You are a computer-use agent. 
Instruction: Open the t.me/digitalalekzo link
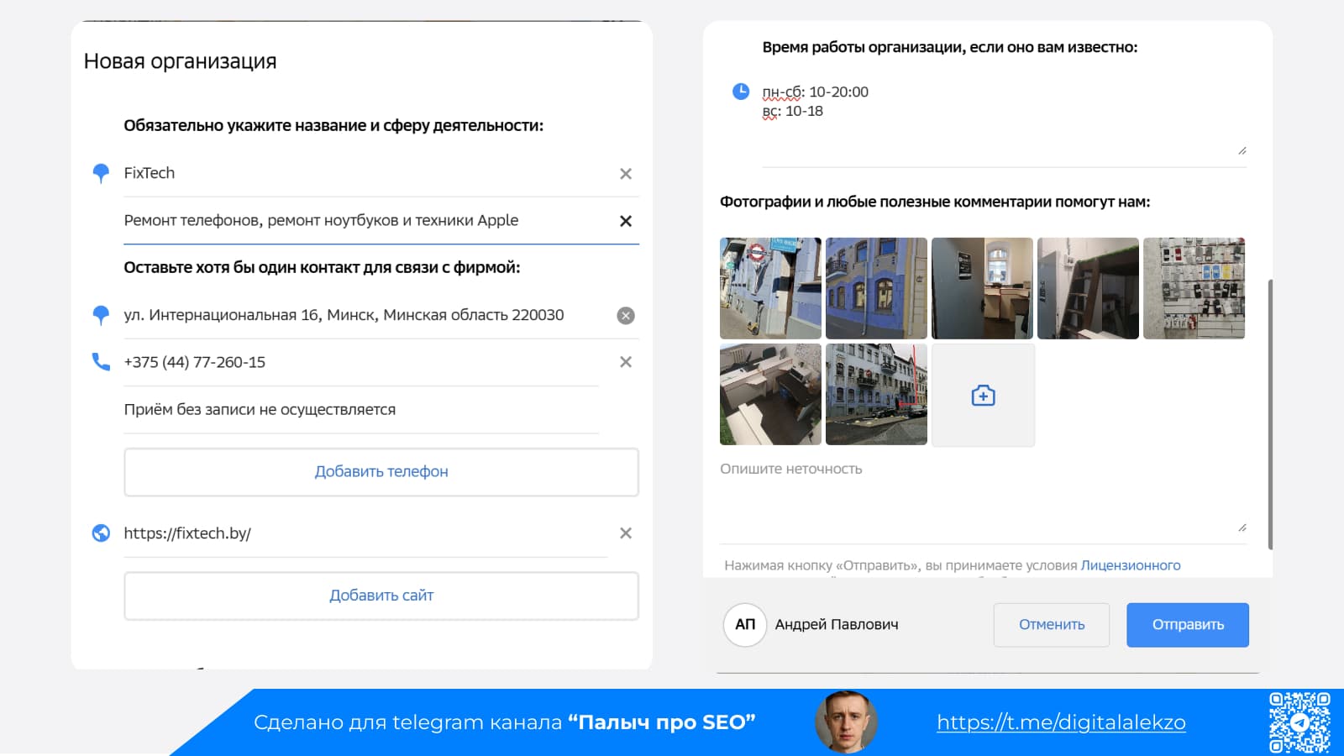coord(1061,722)
